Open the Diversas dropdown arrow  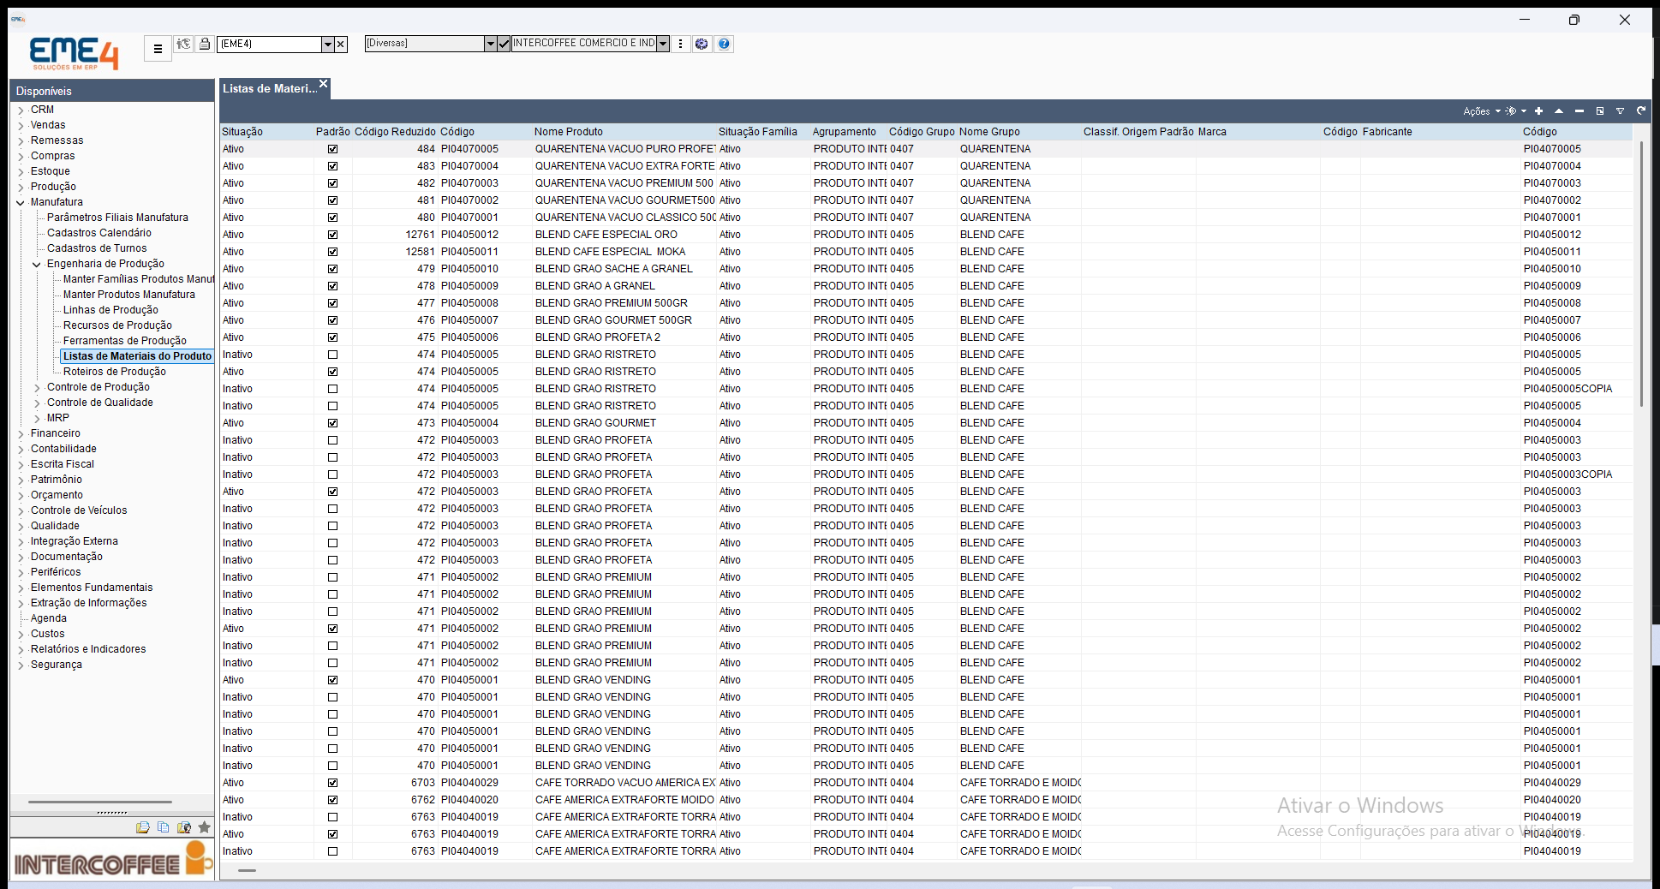tap(490, 44)
